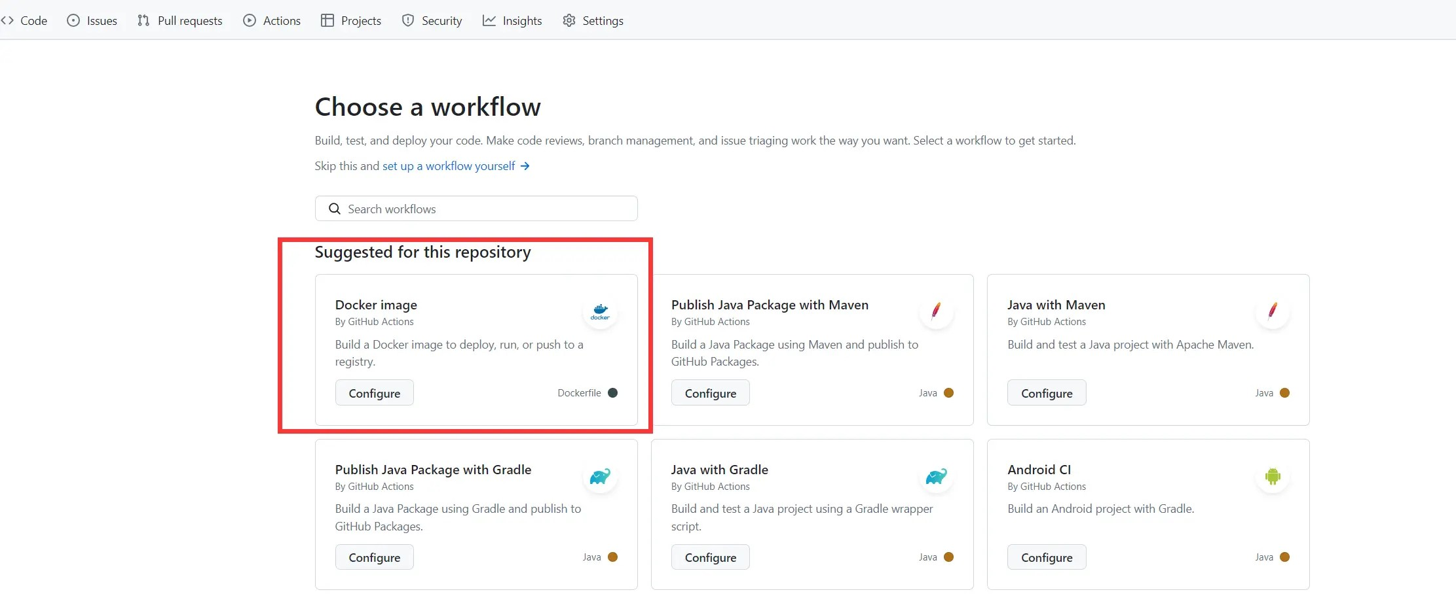The height and width of the screenshot is (605, 1456).
Task: Configure the Java with Maven workflow
Action: [1047, 393]
